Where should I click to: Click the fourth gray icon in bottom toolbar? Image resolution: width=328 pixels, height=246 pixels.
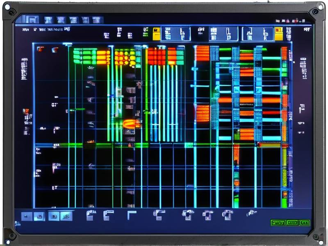(159, 214)
